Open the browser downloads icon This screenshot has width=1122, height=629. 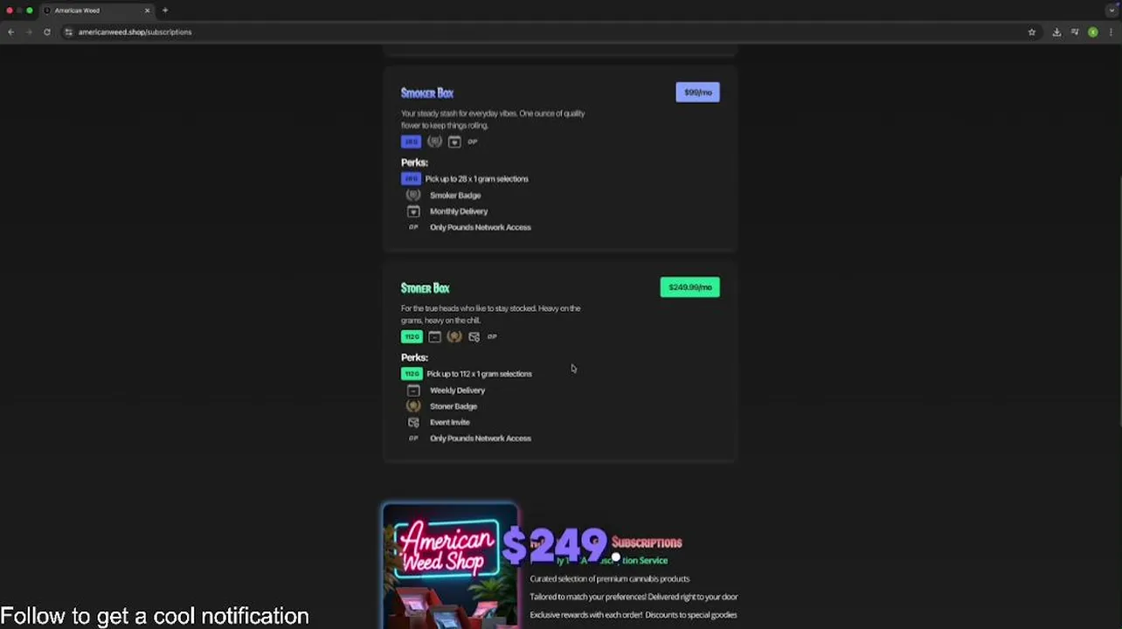[1056, 32]
